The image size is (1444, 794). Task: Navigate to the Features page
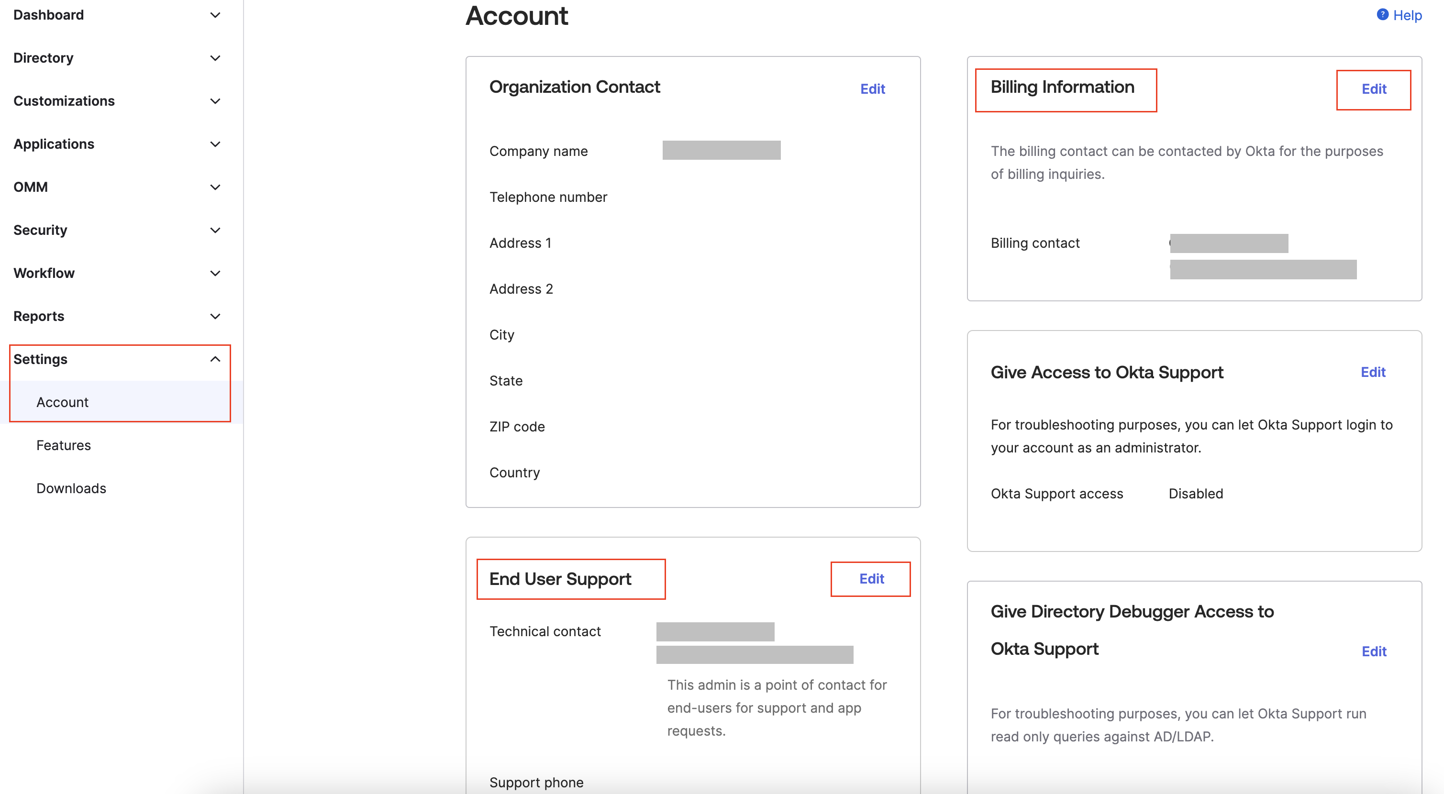click(x=63, y=445)
